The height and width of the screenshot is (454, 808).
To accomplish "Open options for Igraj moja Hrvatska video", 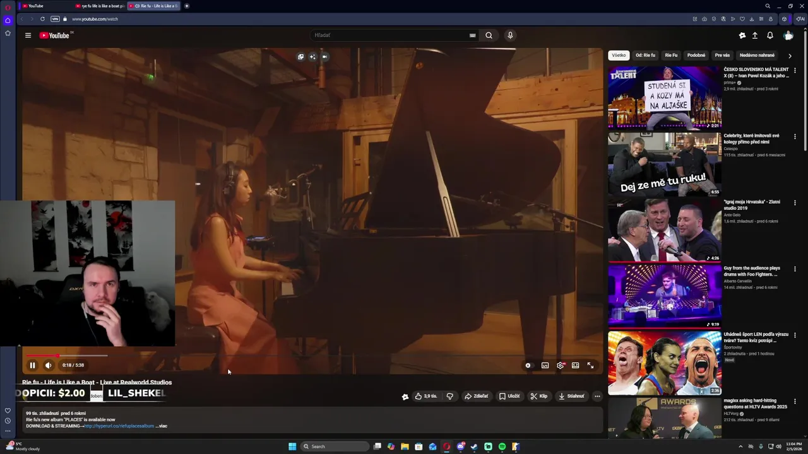I will pyautogui.click(x=795, y=202).
